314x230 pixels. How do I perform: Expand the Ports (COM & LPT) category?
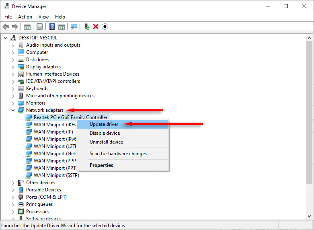[13, 197]
